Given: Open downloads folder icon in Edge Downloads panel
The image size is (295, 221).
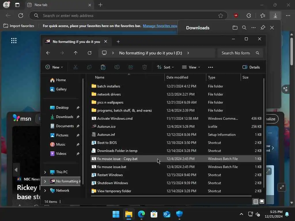Looking at the screenshot, I should click(235, 28).
